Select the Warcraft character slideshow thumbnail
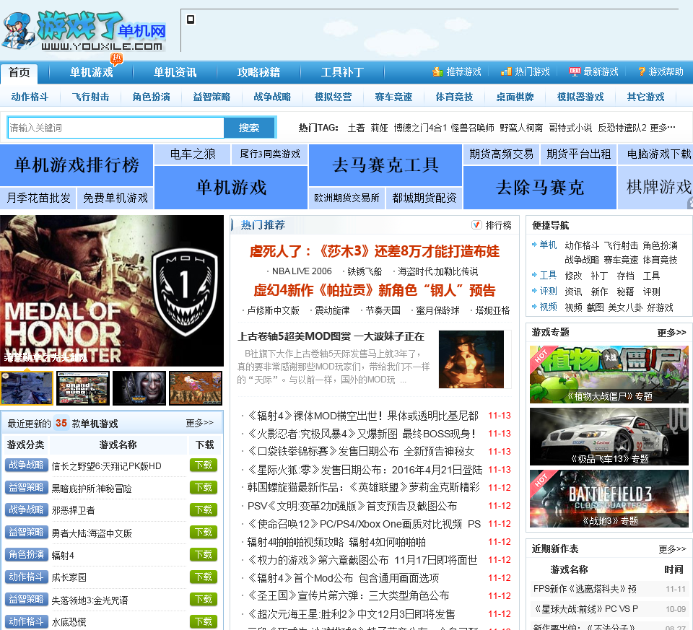The image size is (693, 630). (139, 388)
